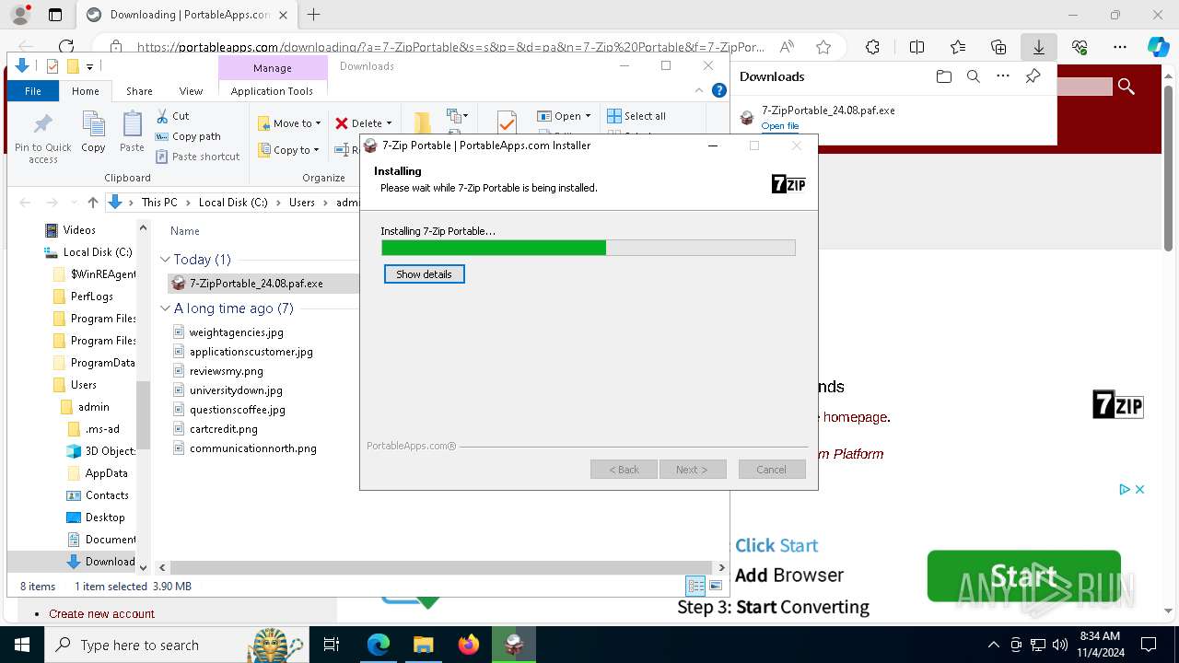
Task: Select Local Disk (C:) in navigation tree
Action: point(98,252)
